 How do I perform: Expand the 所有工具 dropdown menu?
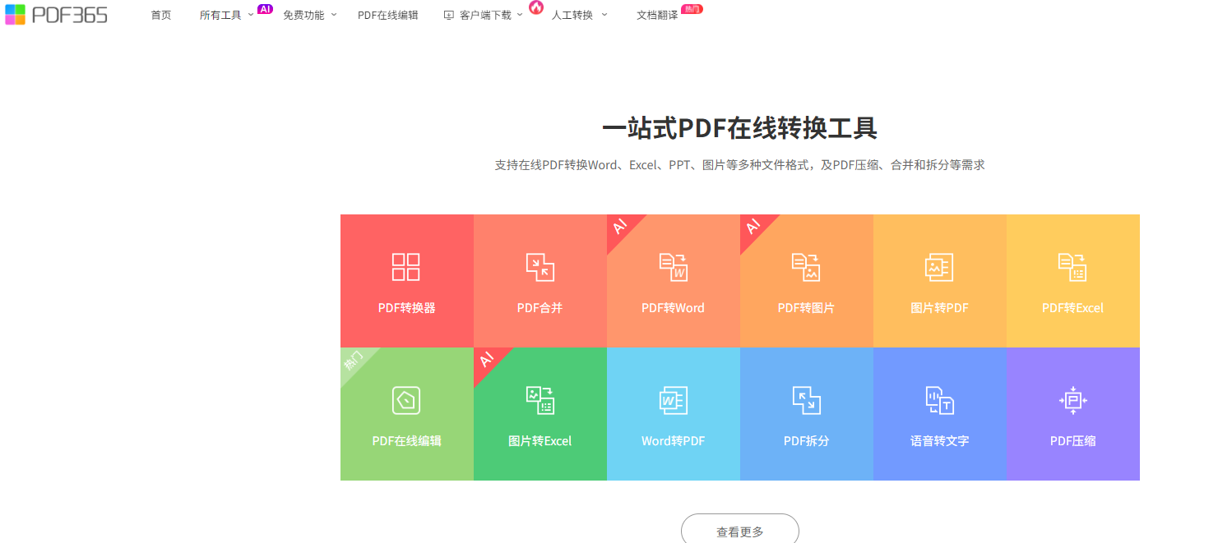point(226,15)
